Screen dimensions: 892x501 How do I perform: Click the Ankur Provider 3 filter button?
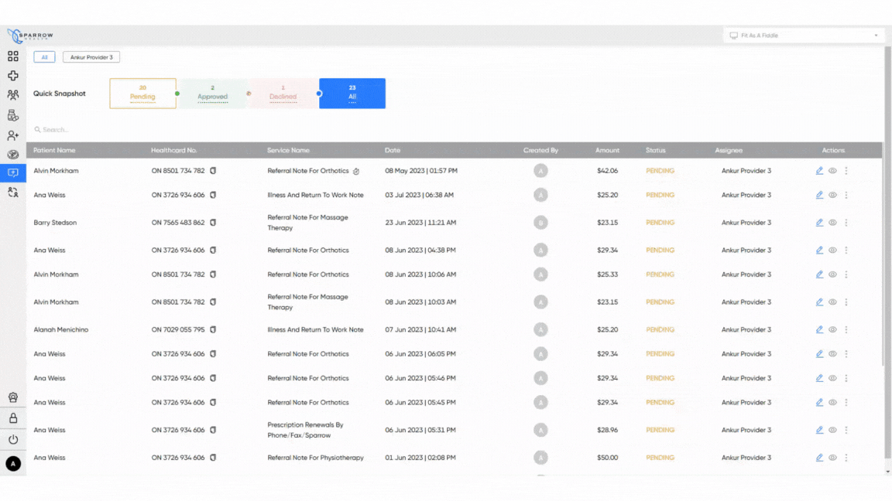point(91,57)
